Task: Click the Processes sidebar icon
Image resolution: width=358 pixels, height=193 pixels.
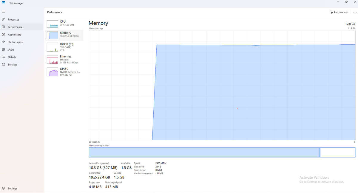Action: tap(3, 19)
